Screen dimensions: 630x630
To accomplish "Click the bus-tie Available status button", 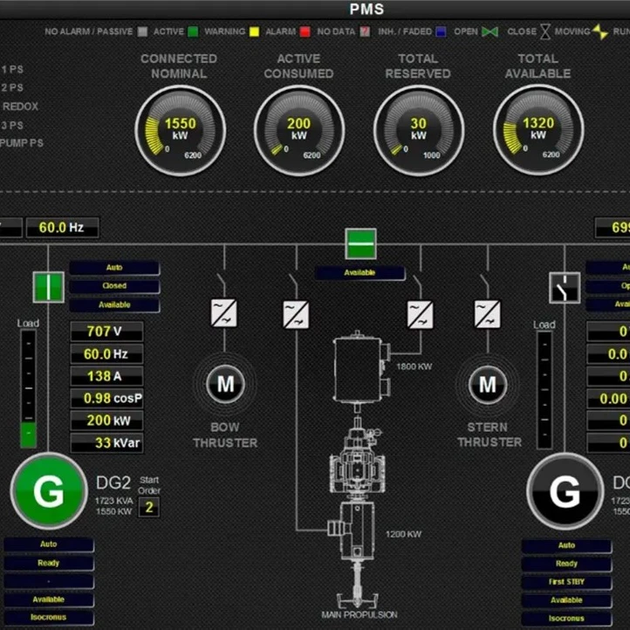I will (360, 273).
